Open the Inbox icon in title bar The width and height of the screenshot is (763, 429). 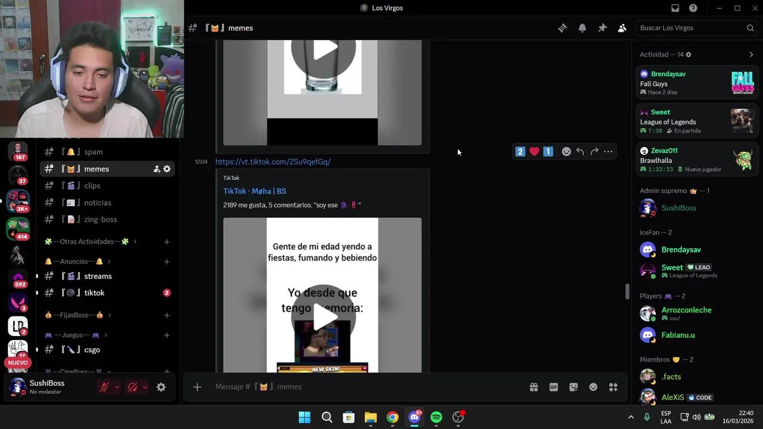coord(675,8)
